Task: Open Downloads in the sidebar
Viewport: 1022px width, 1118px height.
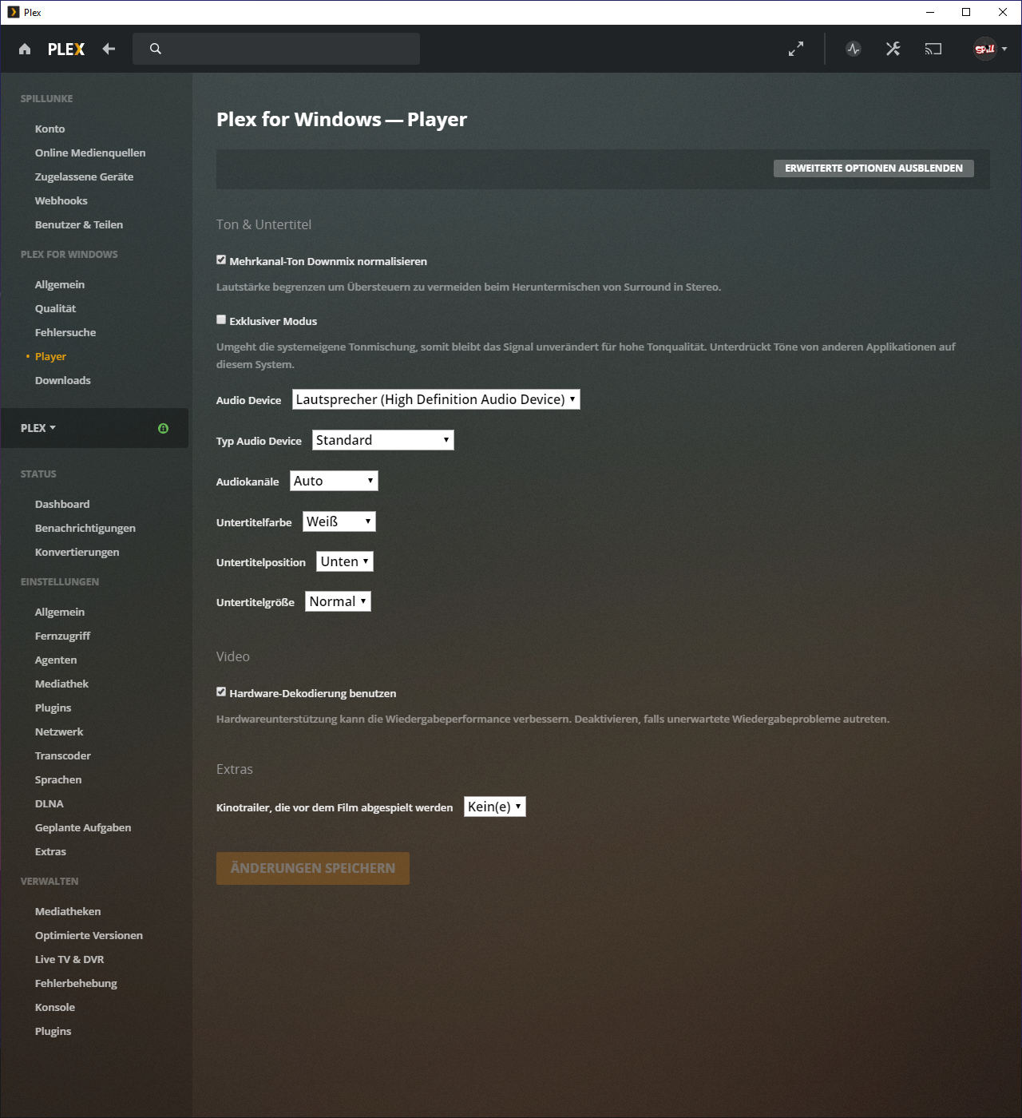Action: click(x=63, y=380)
